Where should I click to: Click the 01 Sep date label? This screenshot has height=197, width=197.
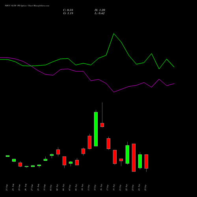(x=51, y=188)
